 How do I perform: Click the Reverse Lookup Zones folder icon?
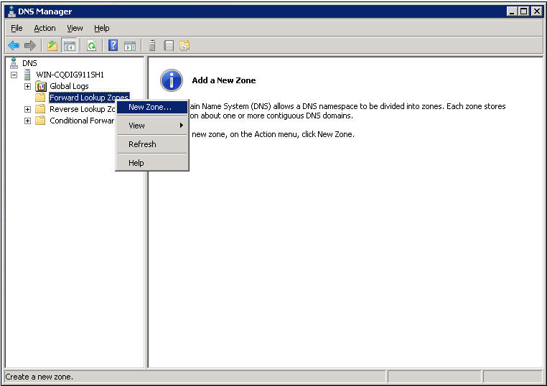tap(40, 109)
